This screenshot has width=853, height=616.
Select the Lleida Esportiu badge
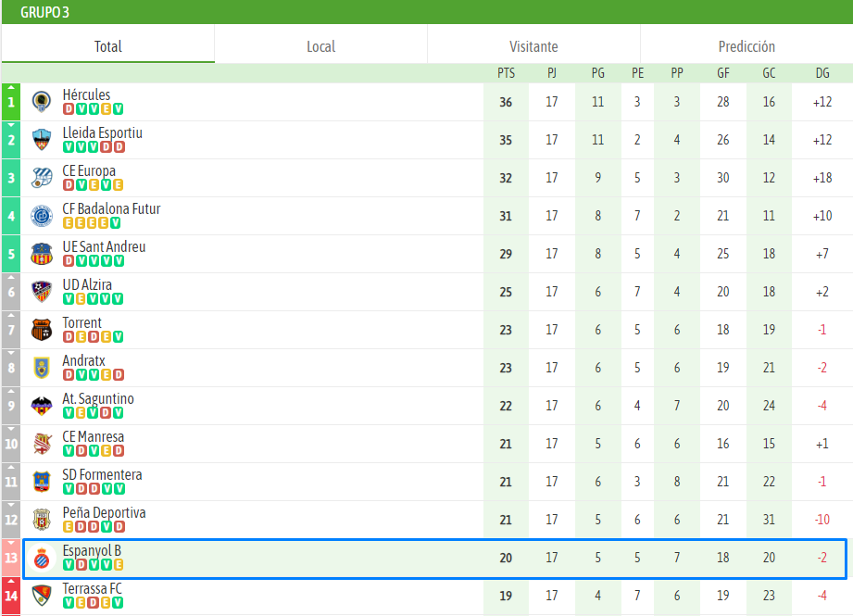[x=41, y=139]
